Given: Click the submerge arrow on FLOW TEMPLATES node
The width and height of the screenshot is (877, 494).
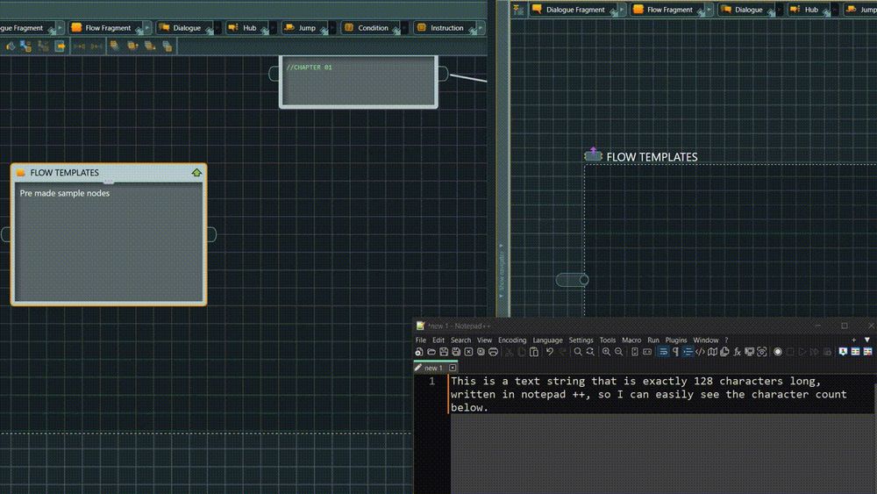Looking at the screenshot, I should tap(196, 173).
